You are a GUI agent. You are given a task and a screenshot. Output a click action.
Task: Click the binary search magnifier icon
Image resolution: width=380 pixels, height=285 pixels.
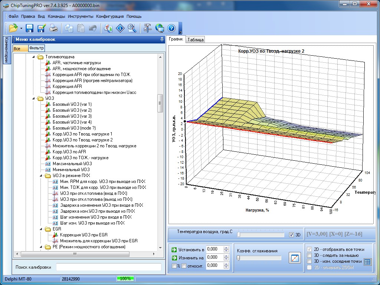coord(132,28)
